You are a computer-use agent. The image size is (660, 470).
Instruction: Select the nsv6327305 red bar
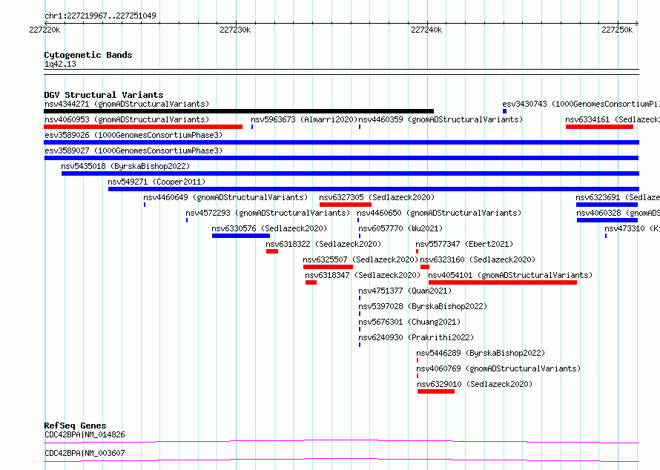(346, 205)
